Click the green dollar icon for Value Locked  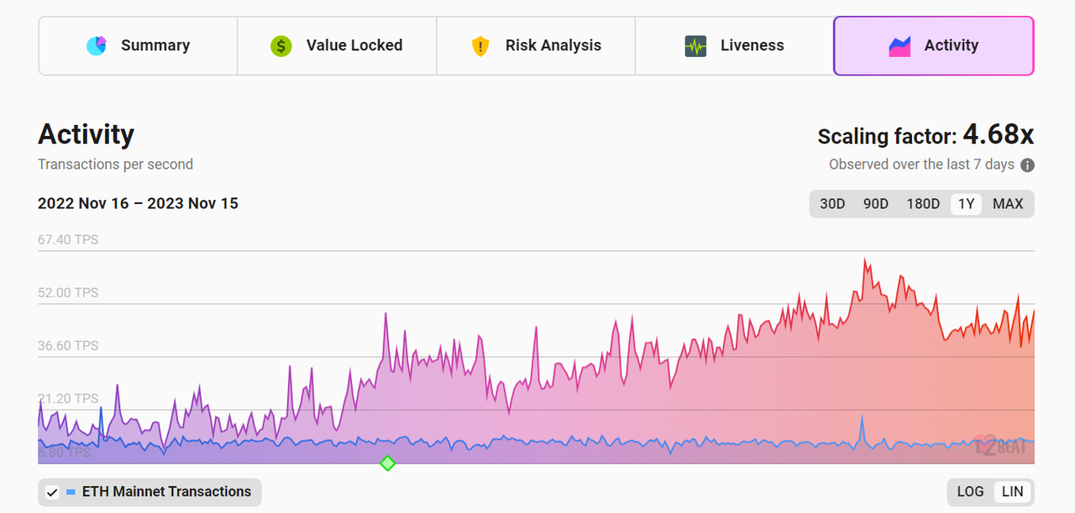pyautogui.click(x=281, y=45)
